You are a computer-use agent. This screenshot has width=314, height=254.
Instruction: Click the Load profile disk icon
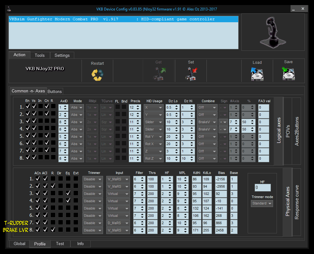coord(257,74)
